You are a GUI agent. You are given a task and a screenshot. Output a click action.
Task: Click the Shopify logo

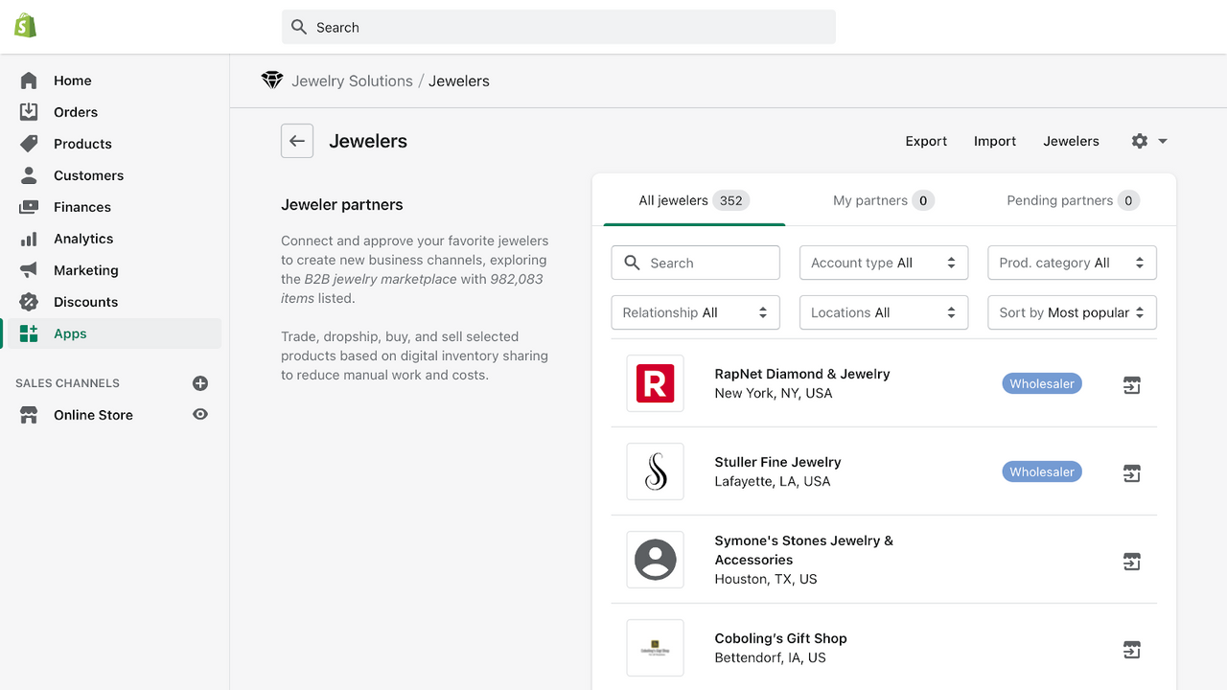[26, 26]
